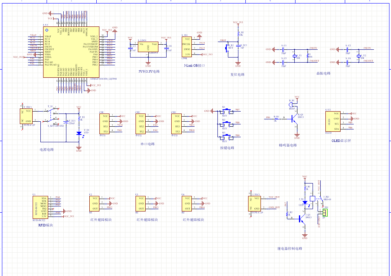This screenshot has height=276, width=391.
Task: Select the CH1 serial port connector
Action: click(x=104, y=124)
